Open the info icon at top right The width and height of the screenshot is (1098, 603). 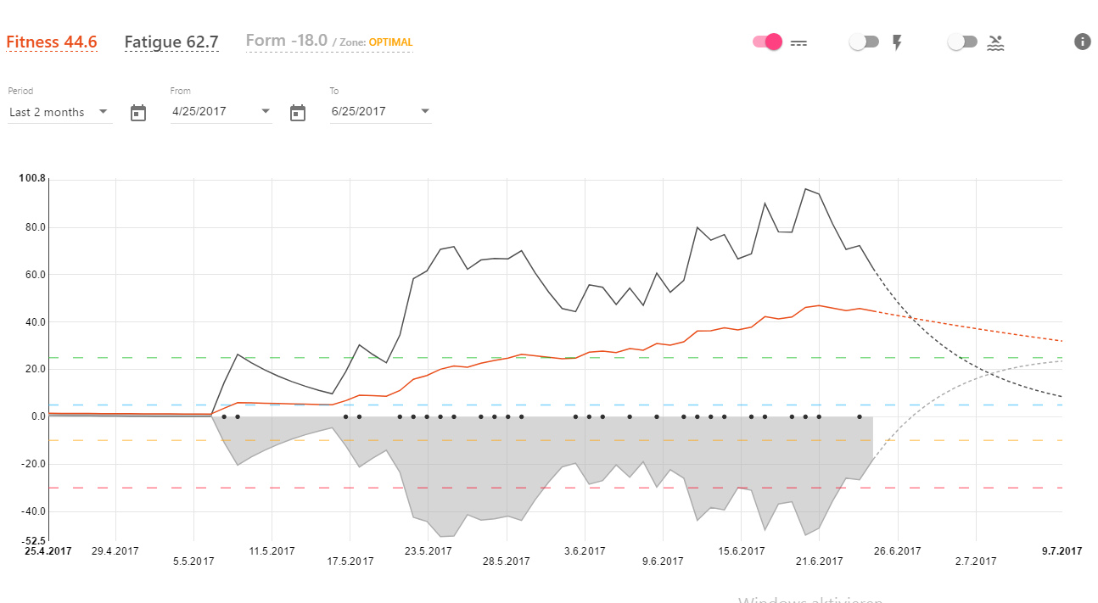click(1082, 42)
